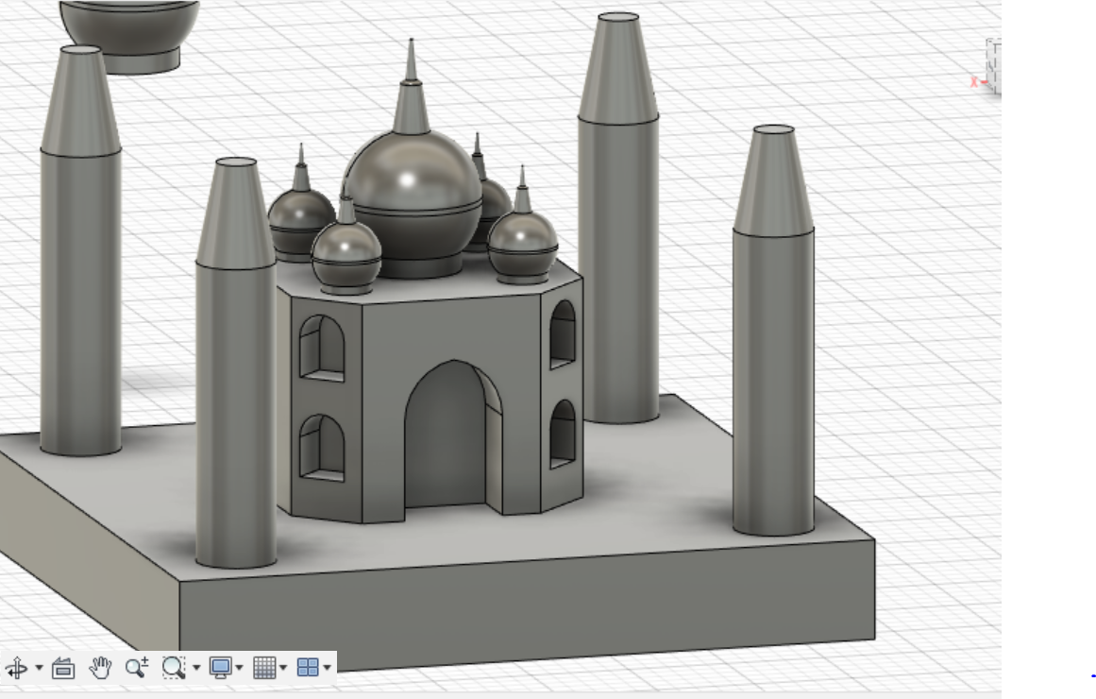
Task: Expand the Zoom Window options arrow
Action: click(196, 668)
